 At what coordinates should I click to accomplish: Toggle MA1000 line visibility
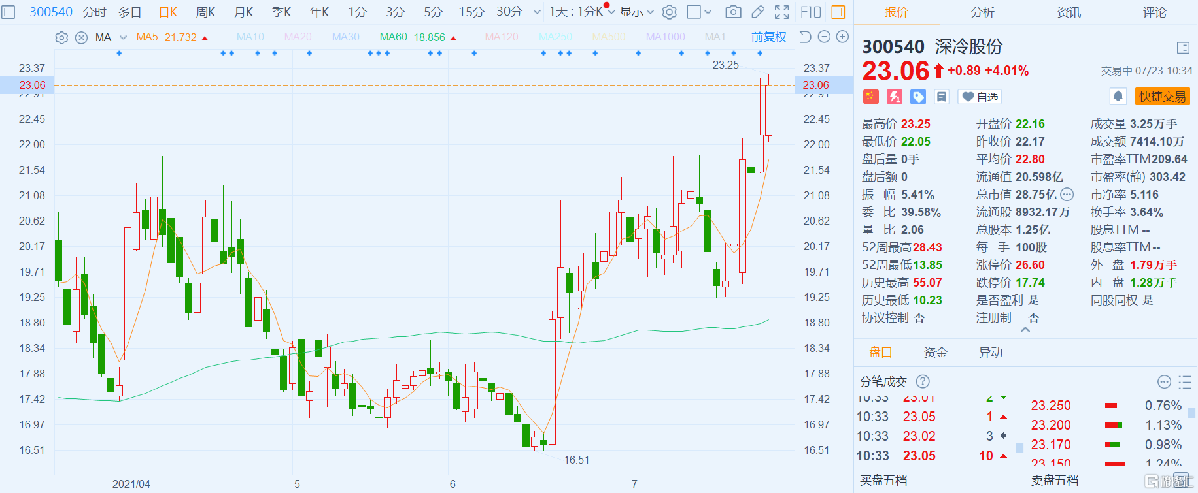(666, 37)
